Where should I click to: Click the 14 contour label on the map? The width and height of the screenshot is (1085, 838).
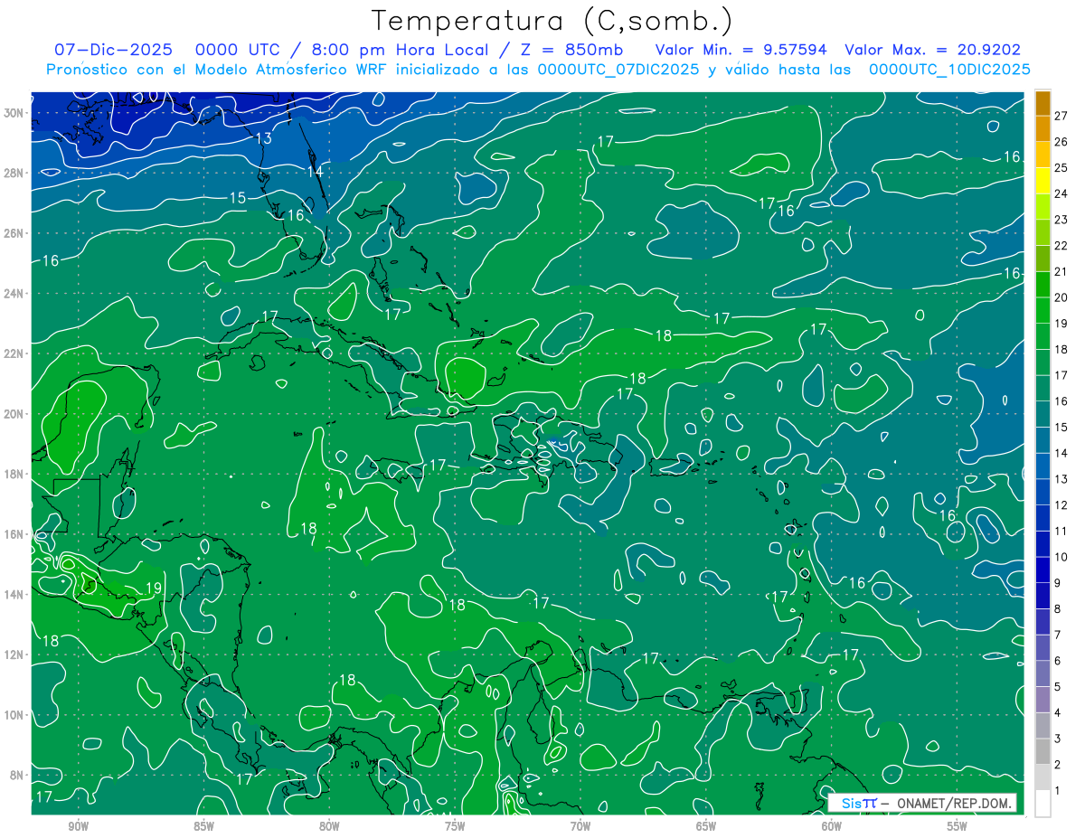coord(315,172)
